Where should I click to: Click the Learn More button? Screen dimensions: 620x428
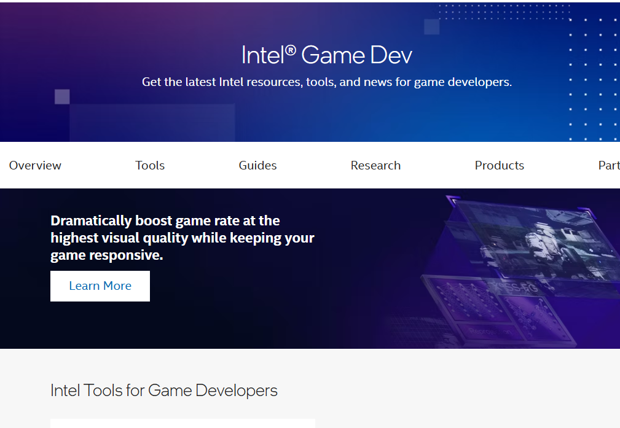click(100, 286)
